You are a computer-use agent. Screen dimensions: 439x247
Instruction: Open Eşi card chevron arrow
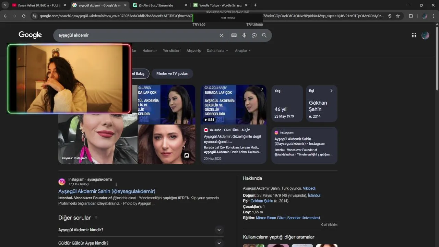tap(331, 91)
